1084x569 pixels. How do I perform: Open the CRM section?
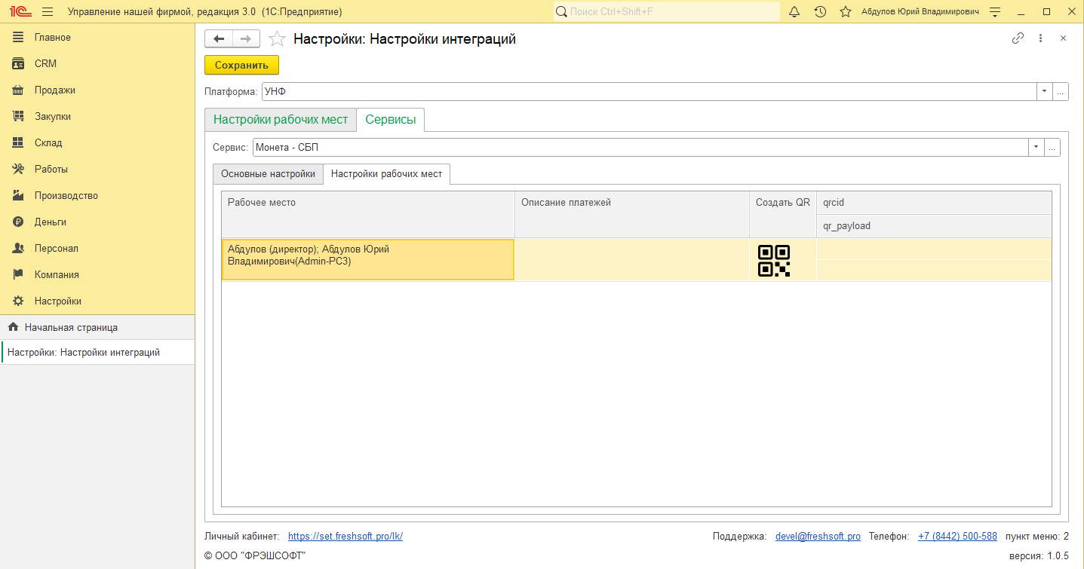(x=45, y=64)
